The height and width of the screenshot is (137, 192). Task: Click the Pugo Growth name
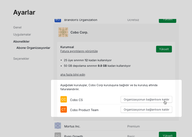[x=74, y=136]
